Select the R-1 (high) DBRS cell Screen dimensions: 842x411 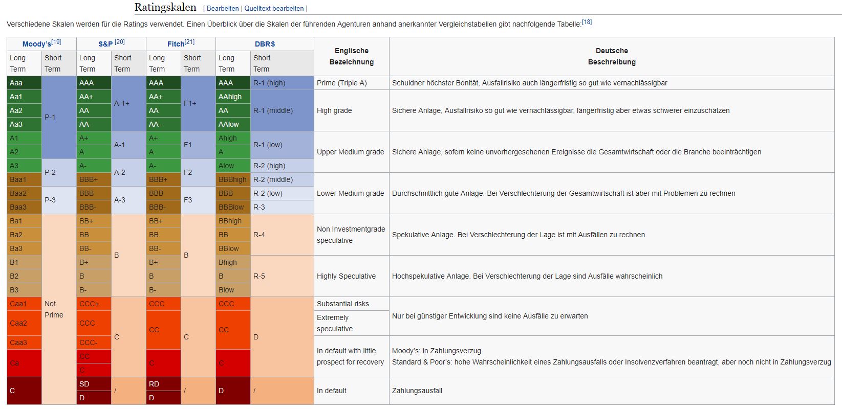coord(282,83)
